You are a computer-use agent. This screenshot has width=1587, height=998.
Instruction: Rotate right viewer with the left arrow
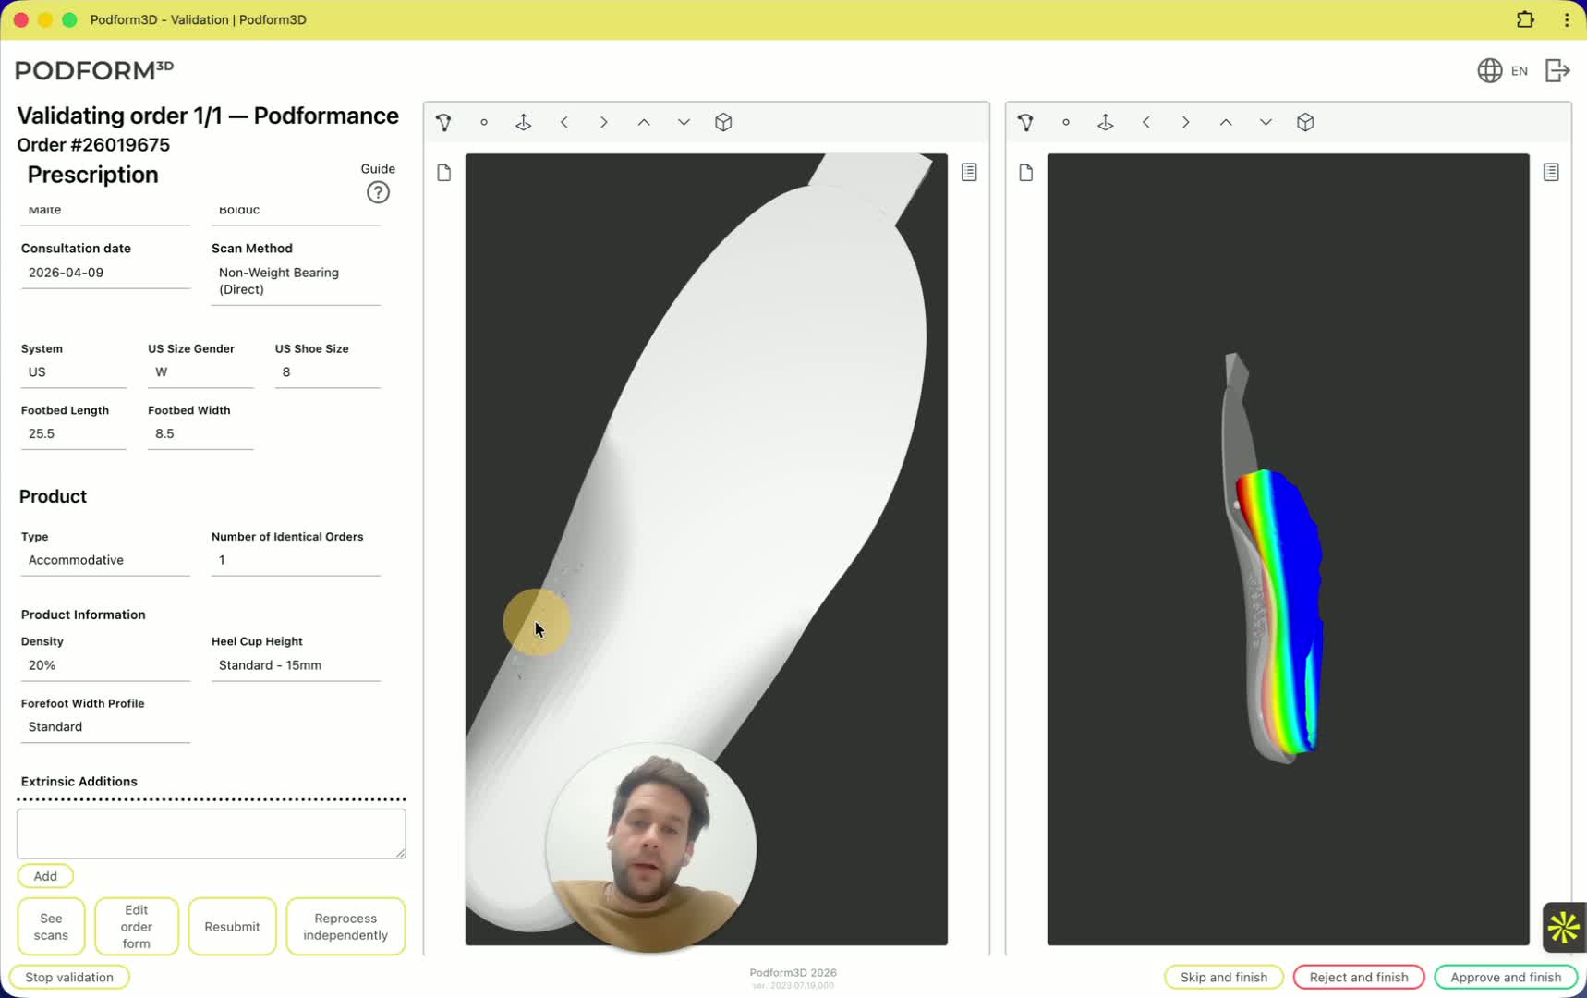tap(1145, 122)
